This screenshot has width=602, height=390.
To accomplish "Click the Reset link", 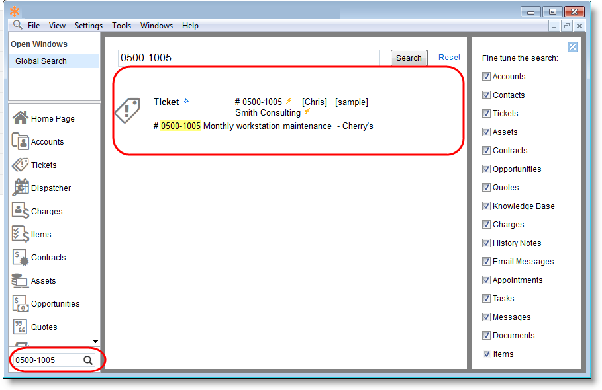I will click(449, 58).
